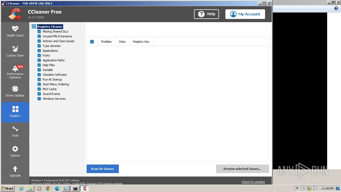
Task: Open Windows Explorer folder in taskbar
Action: (30, 189)
